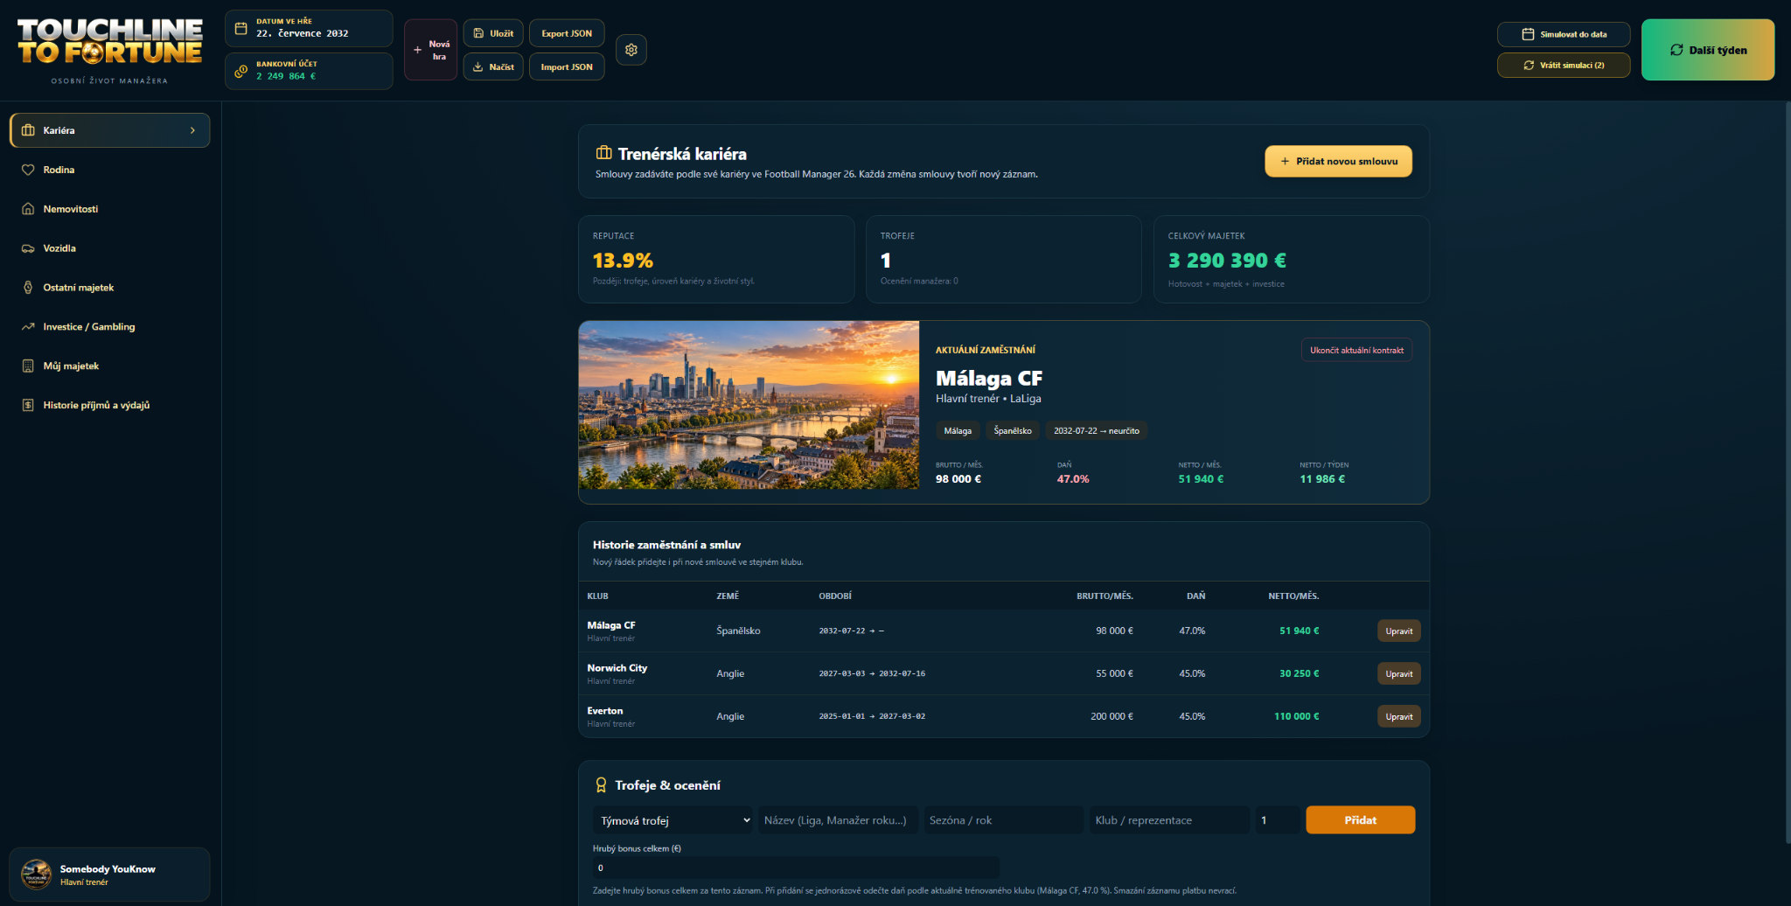The width and height of the screenshot is (1791, 906).
Task: Open the Rodina sidebar section
Action: pos(109,170)
